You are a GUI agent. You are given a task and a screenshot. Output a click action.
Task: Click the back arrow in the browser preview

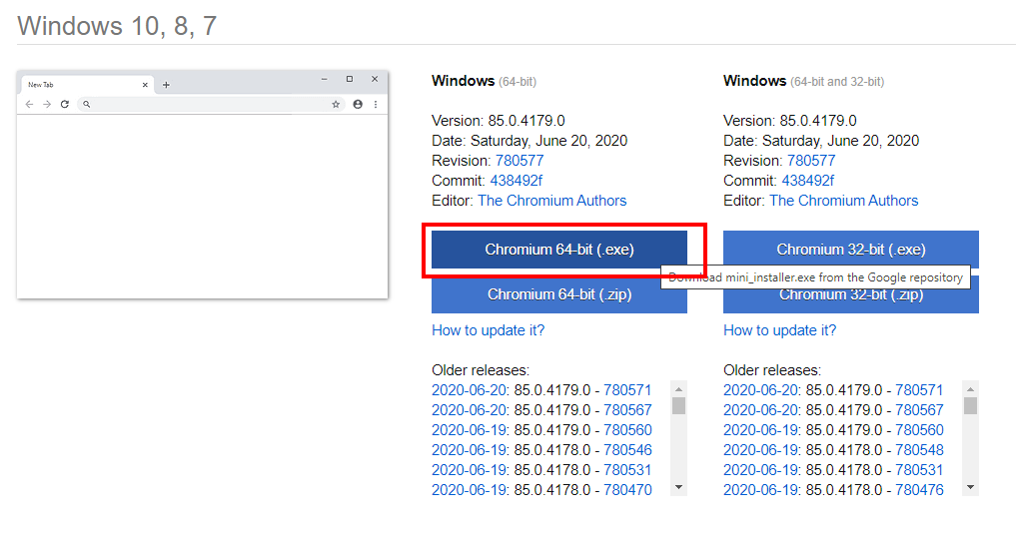(29, 105)
